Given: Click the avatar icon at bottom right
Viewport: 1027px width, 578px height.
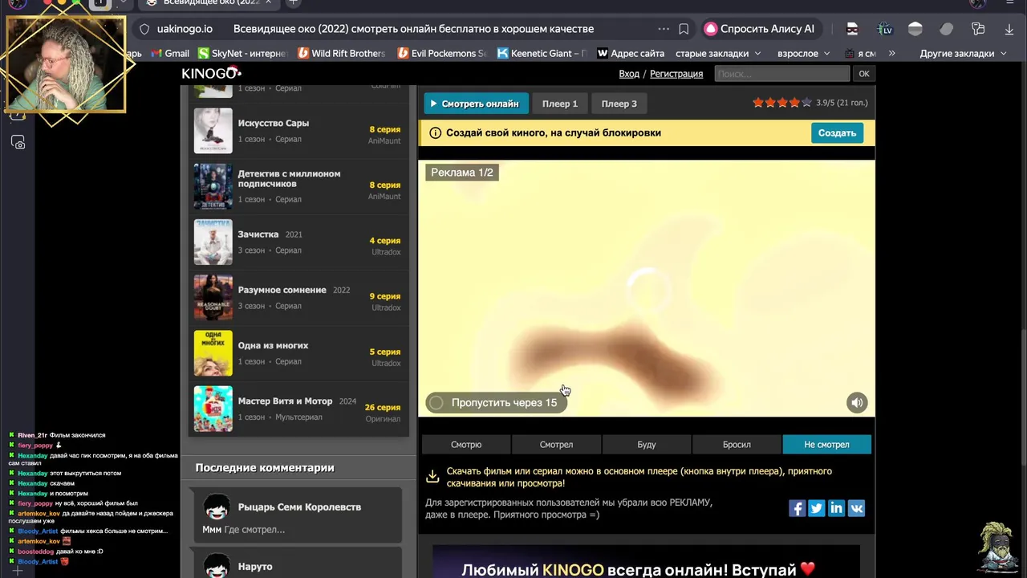Looking at the screenshot, I should (x=997, y=547).
